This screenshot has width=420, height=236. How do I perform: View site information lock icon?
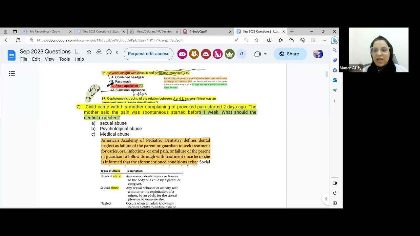coord(31,40)
